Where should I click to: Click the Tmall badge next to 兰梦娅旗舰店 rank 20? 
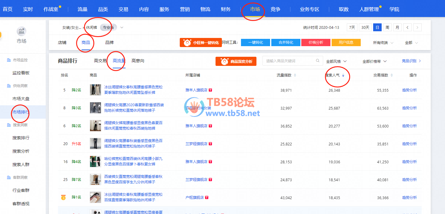tap(210, 144)
